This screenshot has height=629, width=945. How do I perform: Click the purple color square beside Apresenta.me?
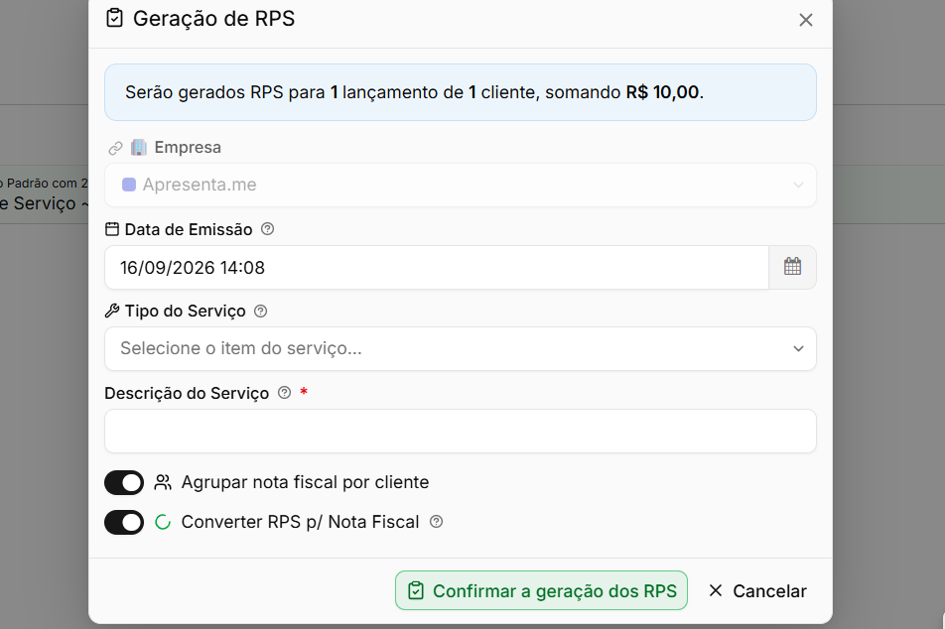(x=129, y=185)
